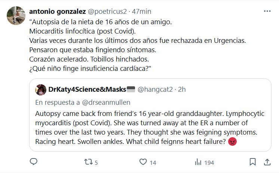Bookmark this tweet
Screen dimensions: 279x173
[253, 162]
